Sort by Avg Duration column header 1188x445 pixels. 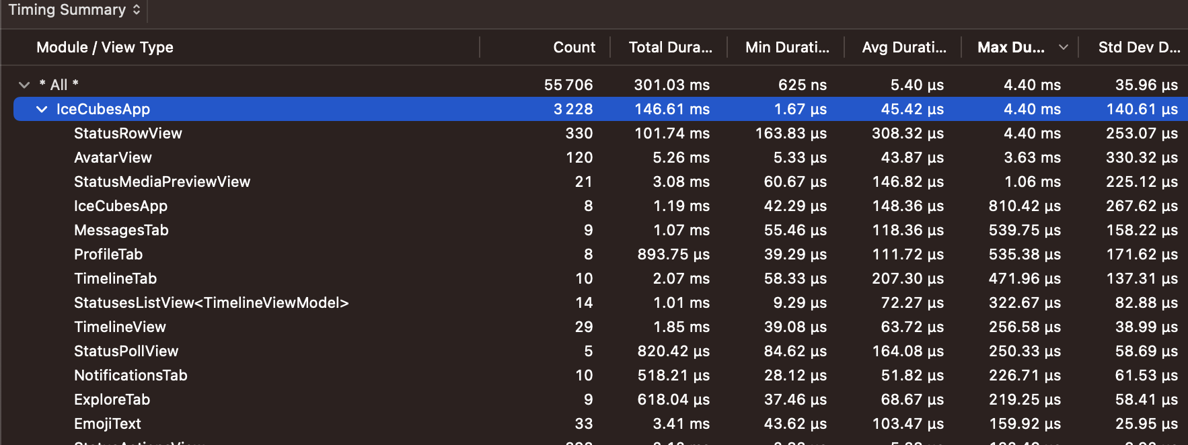904,47
